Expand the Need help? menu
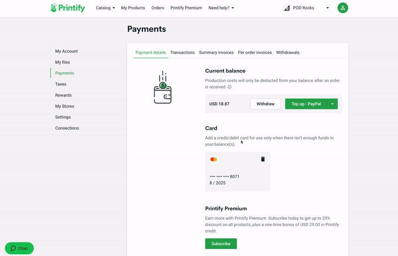This screenshot has width=398, height=256. pyautogui.click(x=221, y=8)
